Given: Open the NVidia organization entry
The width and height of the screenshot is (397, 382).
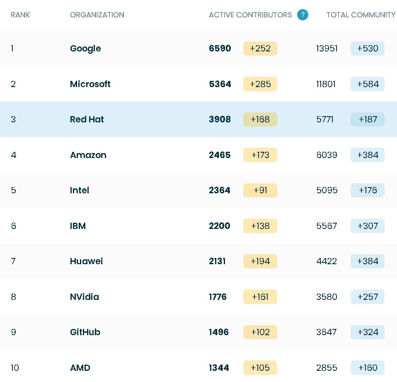Looking at the screenshot, I should (85, 297).
